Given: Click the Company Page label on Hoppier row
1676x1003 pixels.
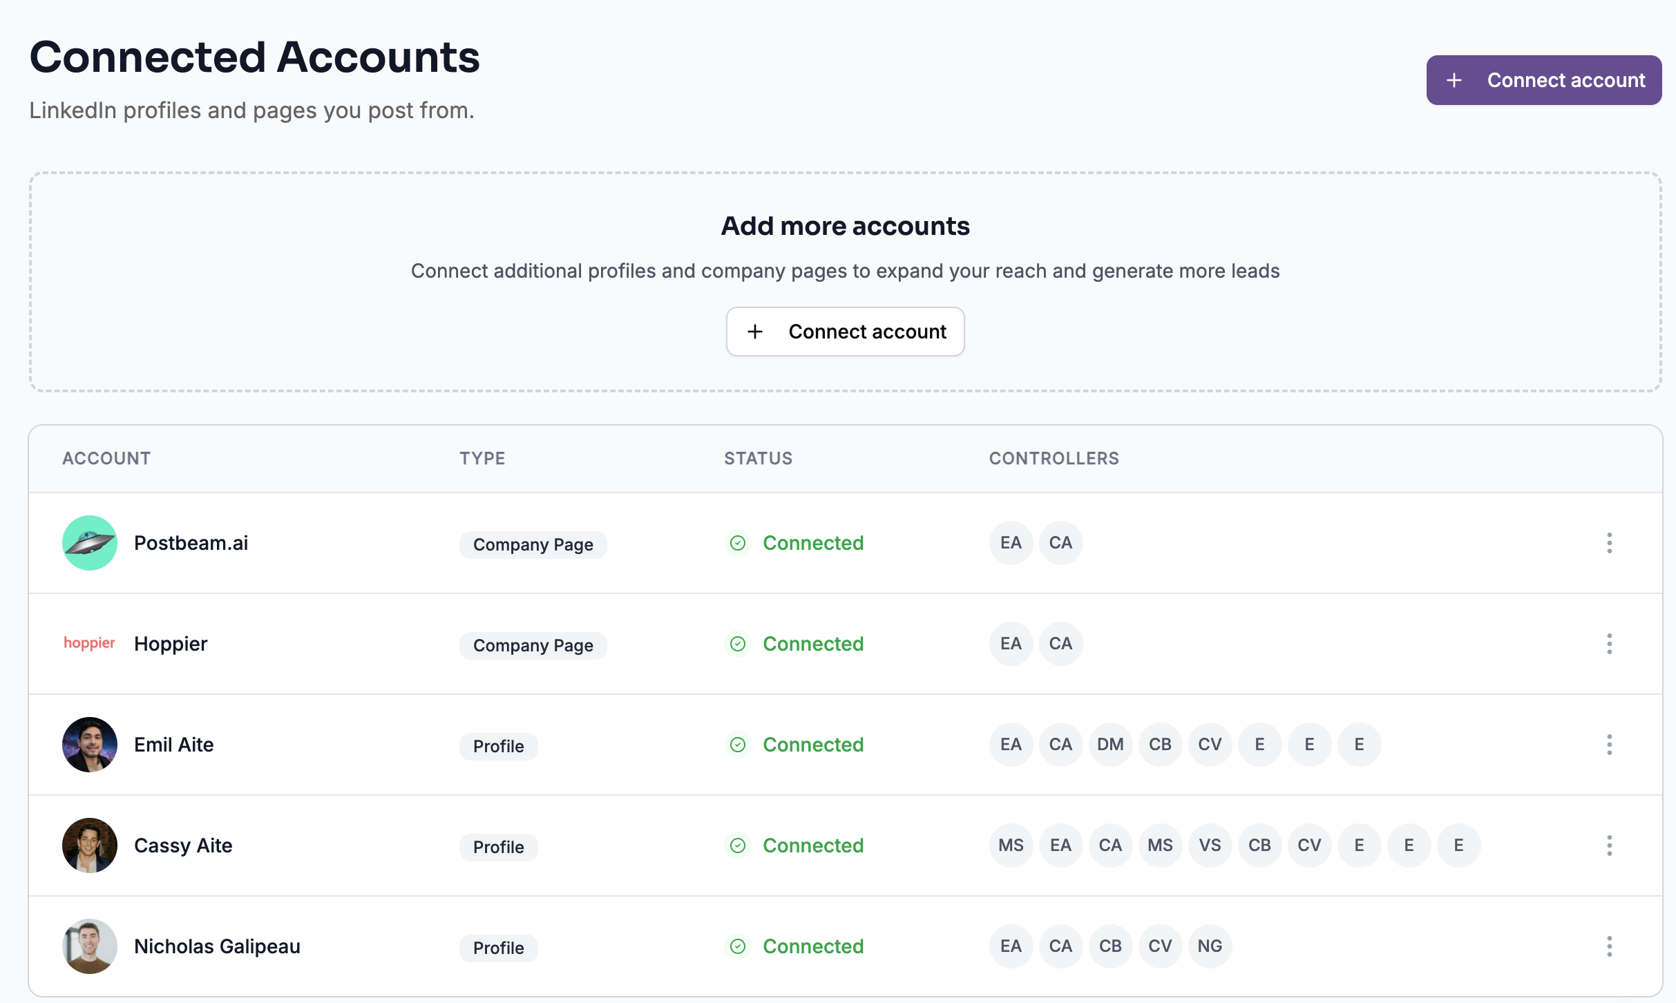Looking at the screenshot, I should (533, 645).
